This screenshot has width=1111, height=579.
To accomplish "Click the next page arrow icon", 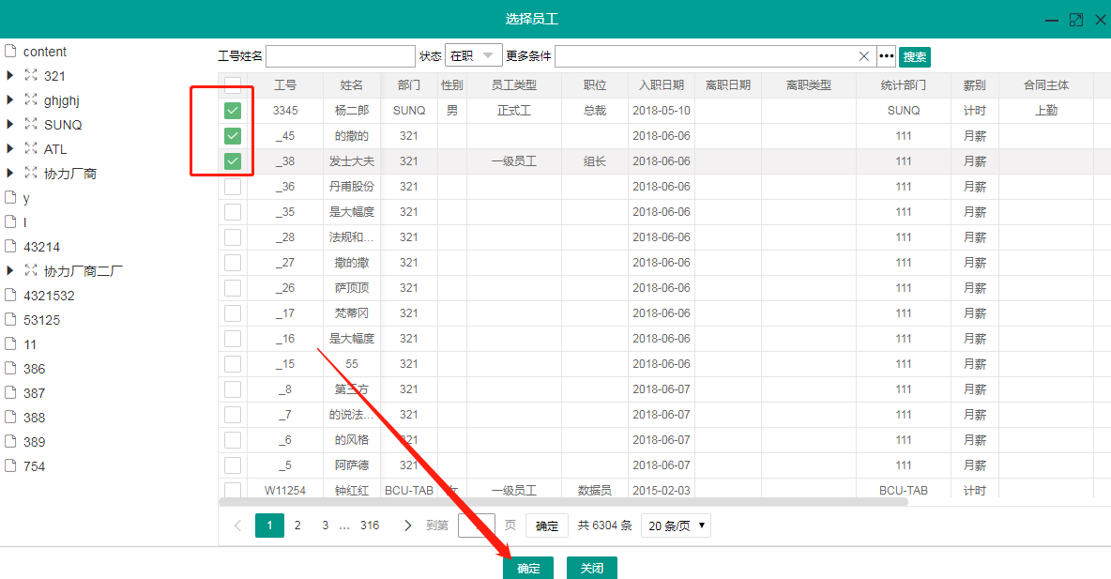I will click(407, 526).
